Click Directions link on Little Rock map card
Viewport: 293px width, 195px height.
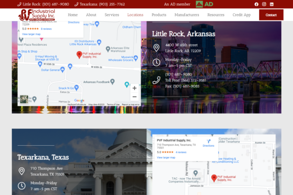pos(74,22)
